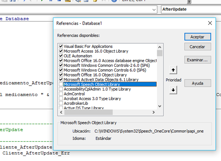Open the toolbar options overflow arrow
Image resolution: width=221 pixels, height=161 pixels.
coord(189,2)
